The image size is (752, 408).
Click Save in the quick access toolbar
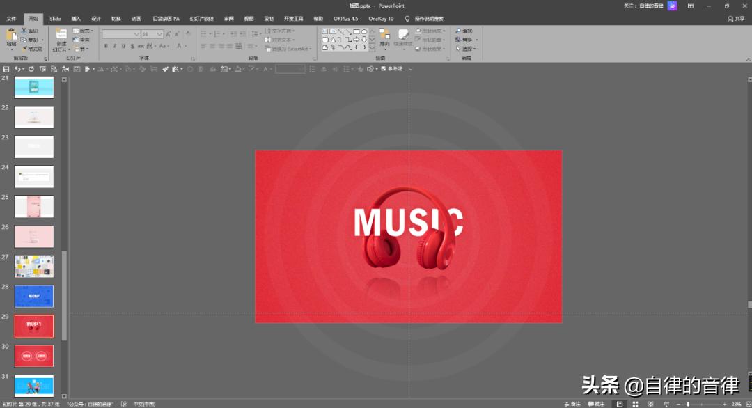(6, 69)
